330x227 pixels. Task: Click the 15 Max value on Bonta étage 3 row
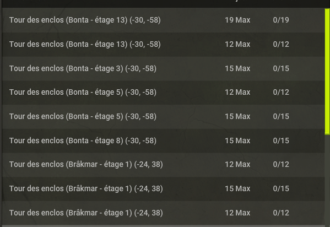click(237, 68)
